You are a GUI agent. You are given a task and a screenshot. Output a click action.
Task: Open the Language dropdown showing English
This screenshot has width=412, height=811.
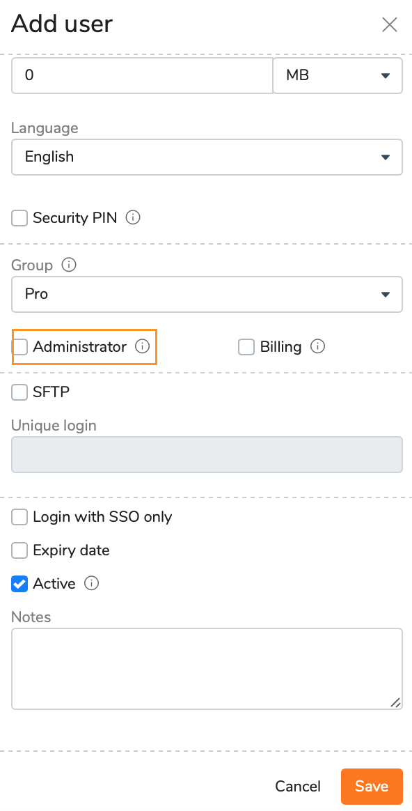[207, 157]
